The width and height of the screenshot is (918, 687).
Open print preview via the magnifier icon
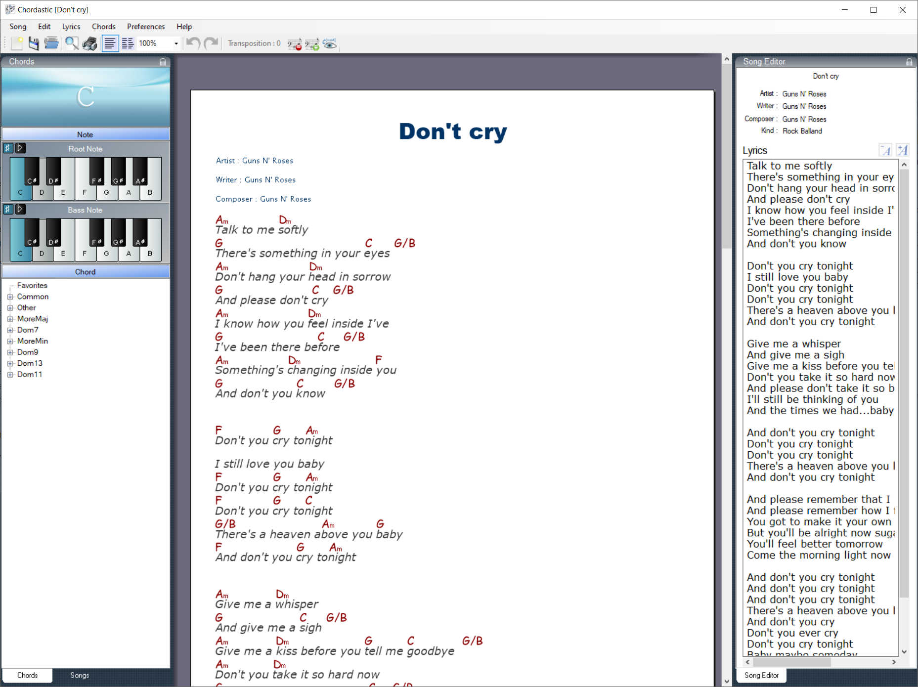click(72, 43)
